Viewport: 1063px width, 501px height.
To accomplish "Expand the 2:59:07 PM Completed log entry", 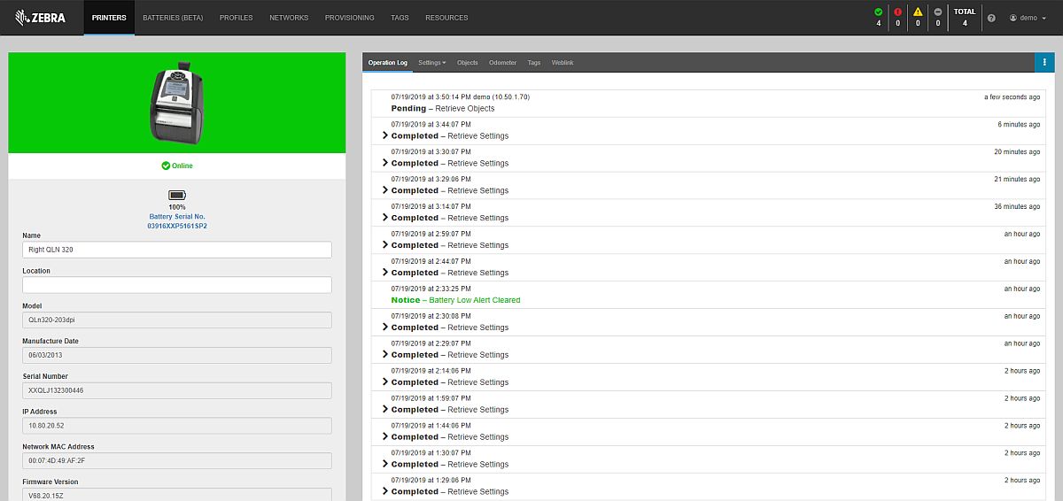I will coord(385,245).
